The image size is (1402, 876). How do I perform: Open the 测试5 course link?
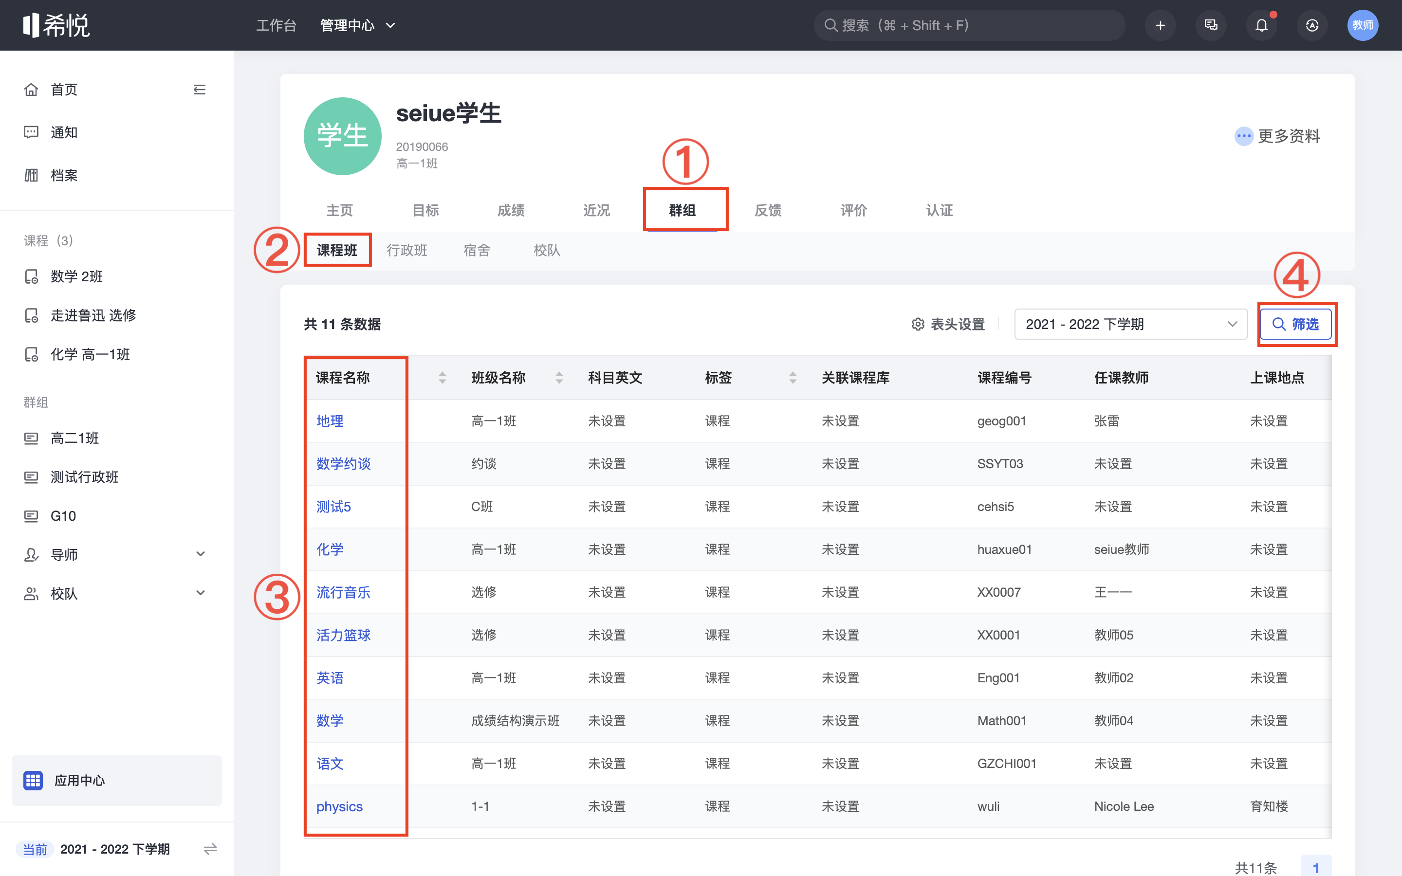(333, 507)
